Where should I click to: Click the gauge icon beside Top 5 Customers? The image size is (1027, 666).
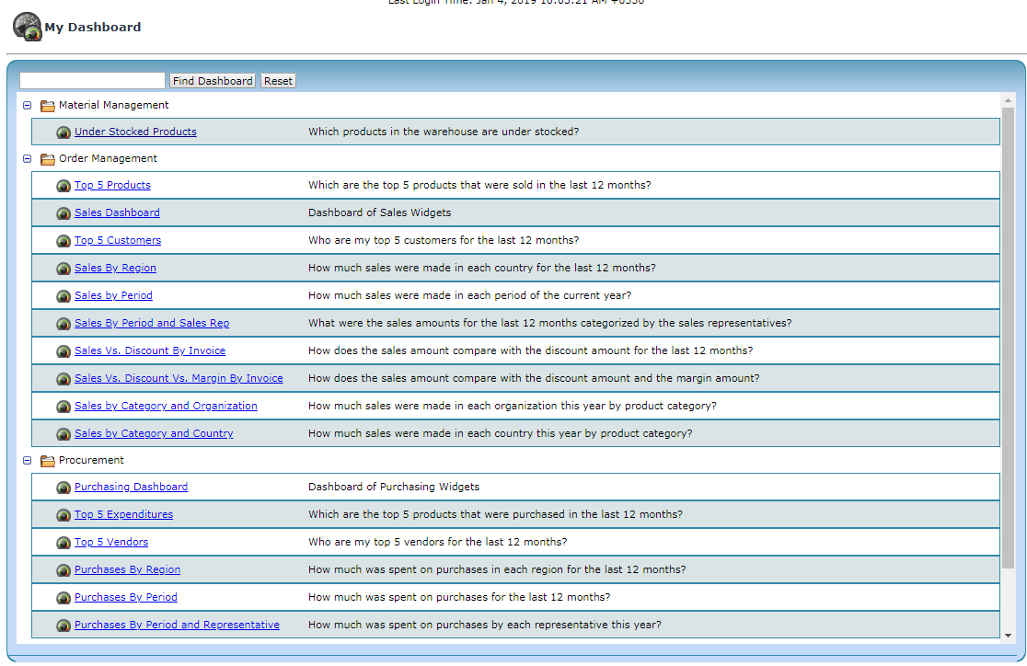63,241
